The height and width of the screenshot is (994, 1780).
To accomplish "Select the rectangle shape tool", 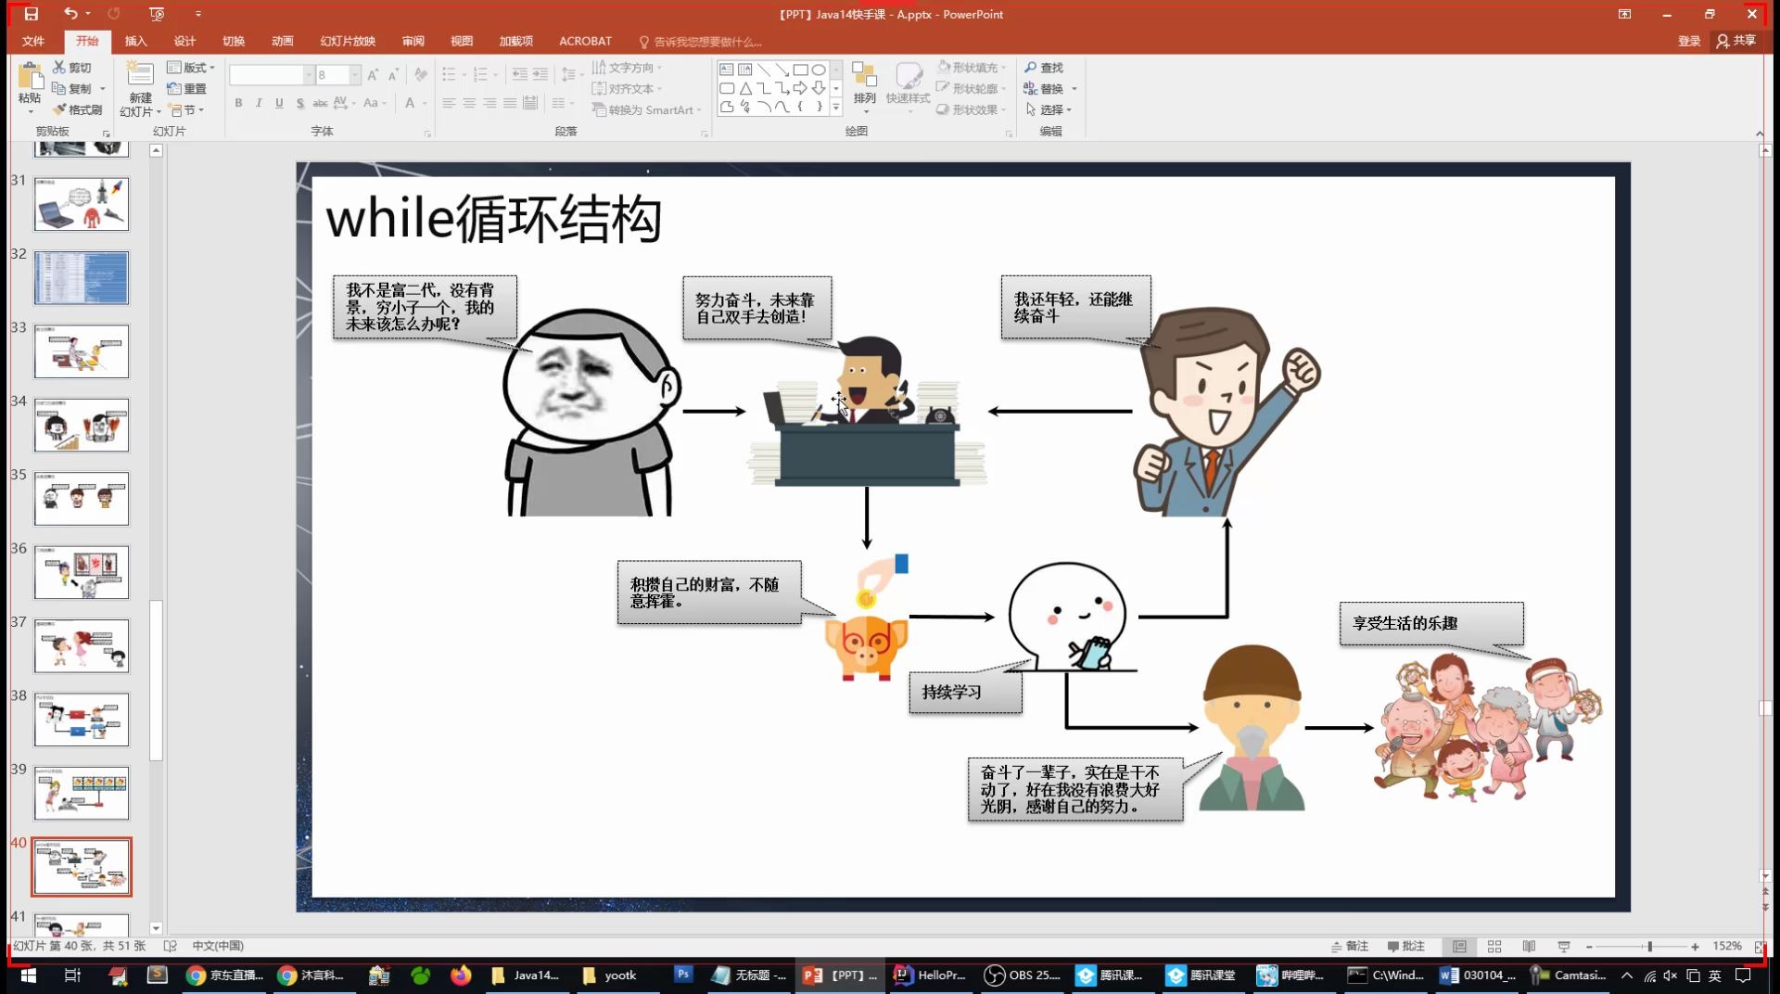I will click(x=799, y=69).
